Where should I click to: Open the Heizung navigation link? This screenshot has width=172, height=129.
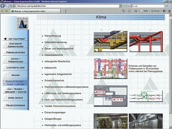pos(16,75)
